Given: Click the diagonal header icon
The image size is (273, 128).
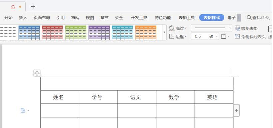Looking at the screenshot, I should (237, 36).
